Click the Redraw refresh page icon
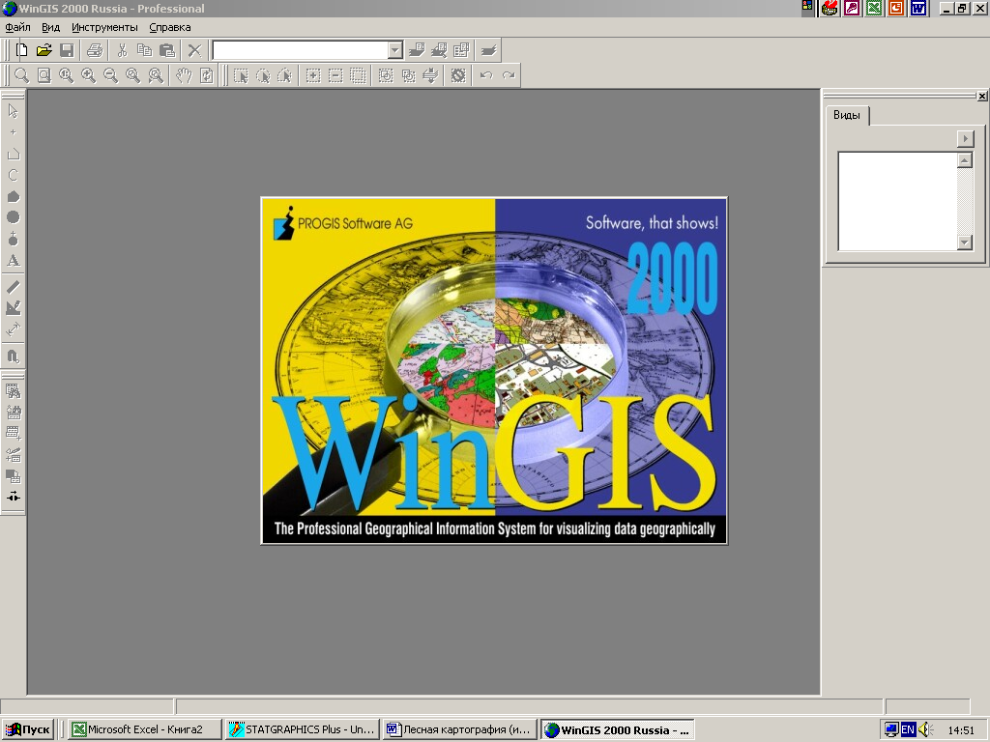The width and height of the screenshot is (990, 742). (x=207, y=75)
